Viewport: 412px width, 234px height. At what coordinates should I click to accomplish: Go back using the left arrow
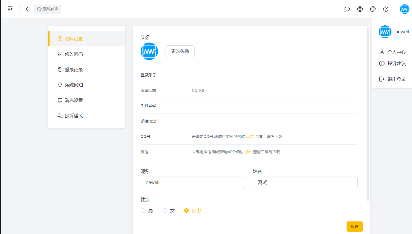tap(27, 9)
